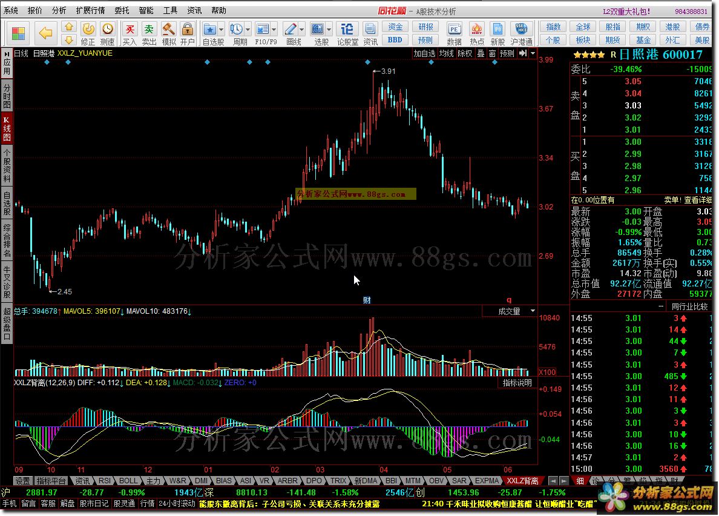Switch to the RSI indicator tab
Image resolution: width=719 pixels, height=516 pixels.
coord(105,481)
